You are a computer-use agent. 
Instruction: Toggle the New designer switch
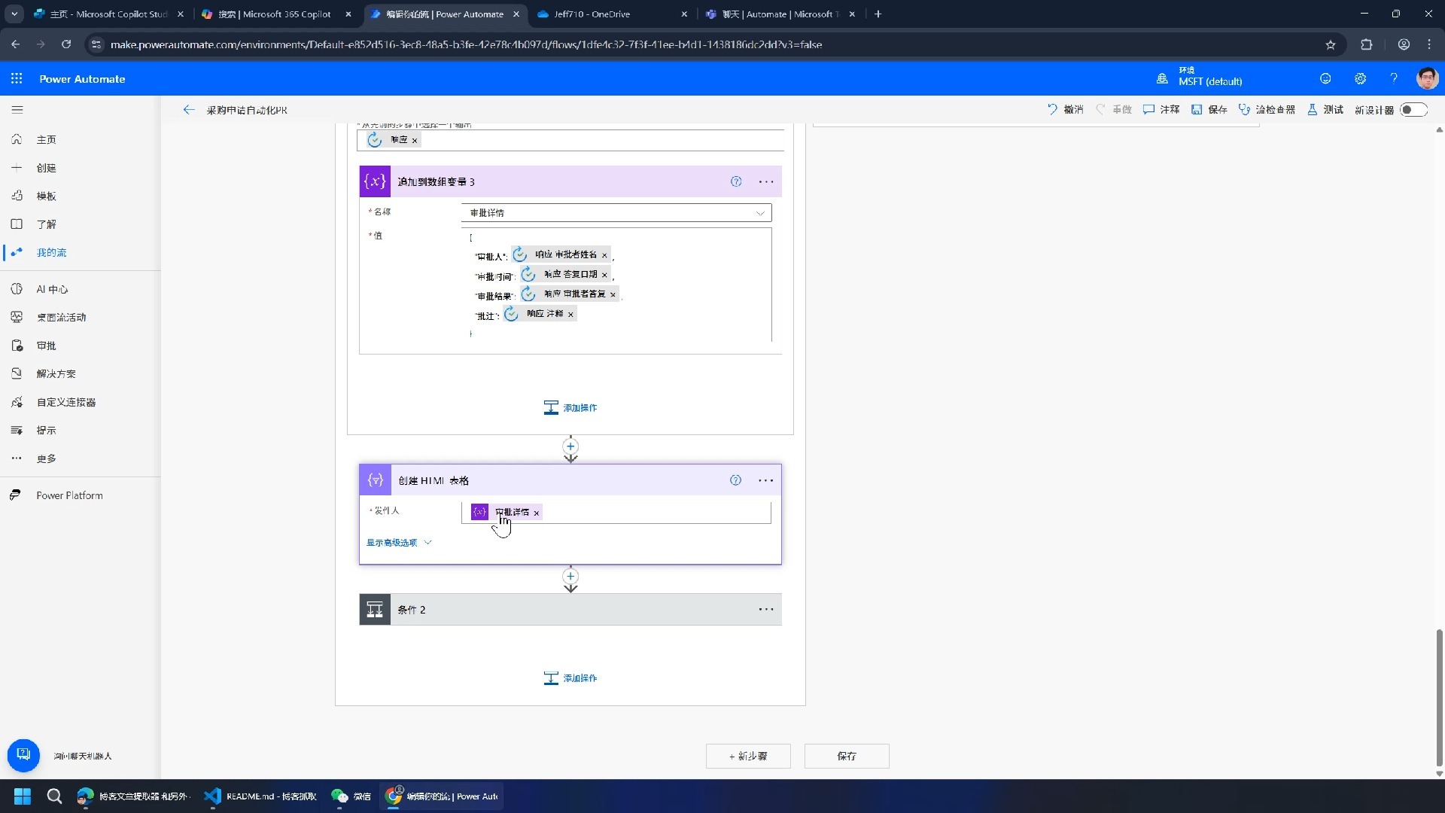(x=1413, y=110)
